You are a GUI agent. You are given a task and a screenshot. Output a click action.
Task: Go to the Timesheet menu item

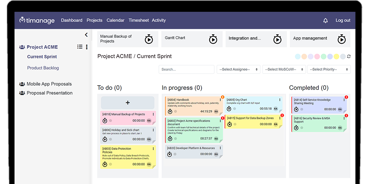click(139, 21)
